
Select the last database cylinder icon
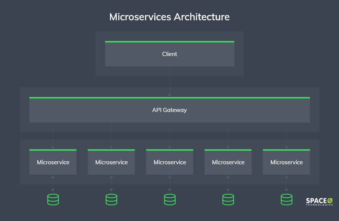point(287,200)
